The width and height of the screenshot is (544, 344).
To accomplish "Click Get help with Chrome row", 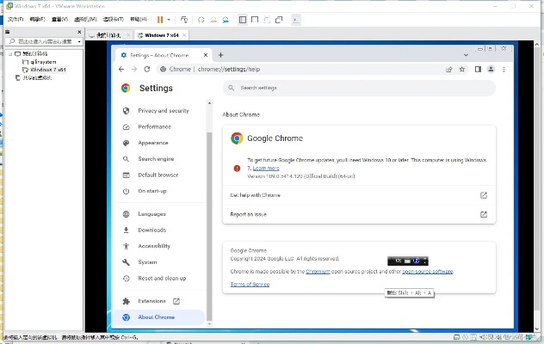I will [359, 195].
